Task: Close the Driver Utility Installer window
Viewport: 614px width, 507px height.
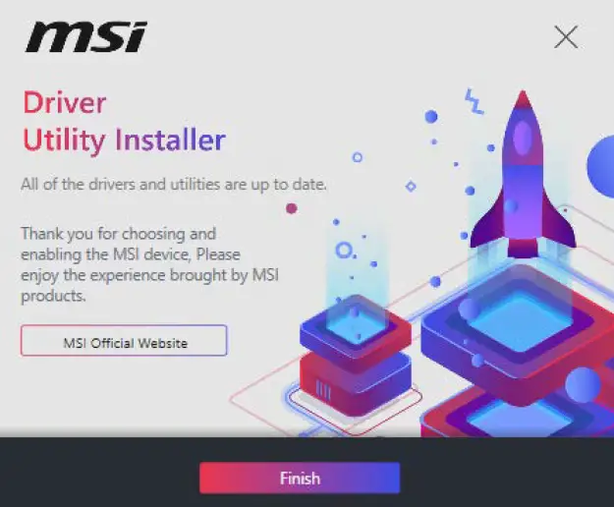Action: pyautogui.click(x=566, y=37)
